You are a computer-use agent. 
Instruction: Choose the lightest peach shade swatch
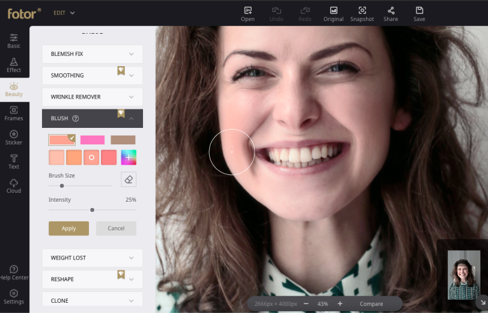57,157
